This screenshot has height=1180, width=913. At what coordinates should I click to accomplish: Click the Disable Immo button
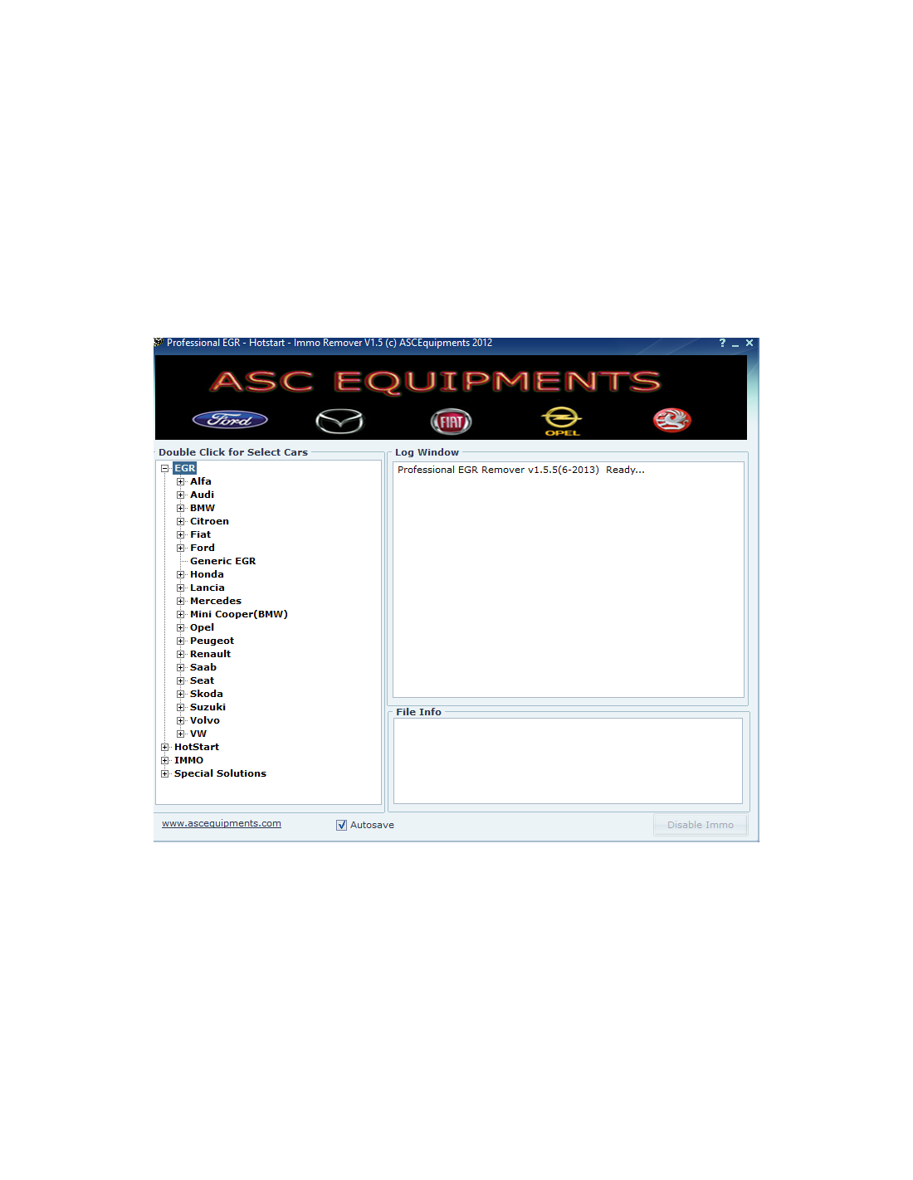(x=701, y=825)
